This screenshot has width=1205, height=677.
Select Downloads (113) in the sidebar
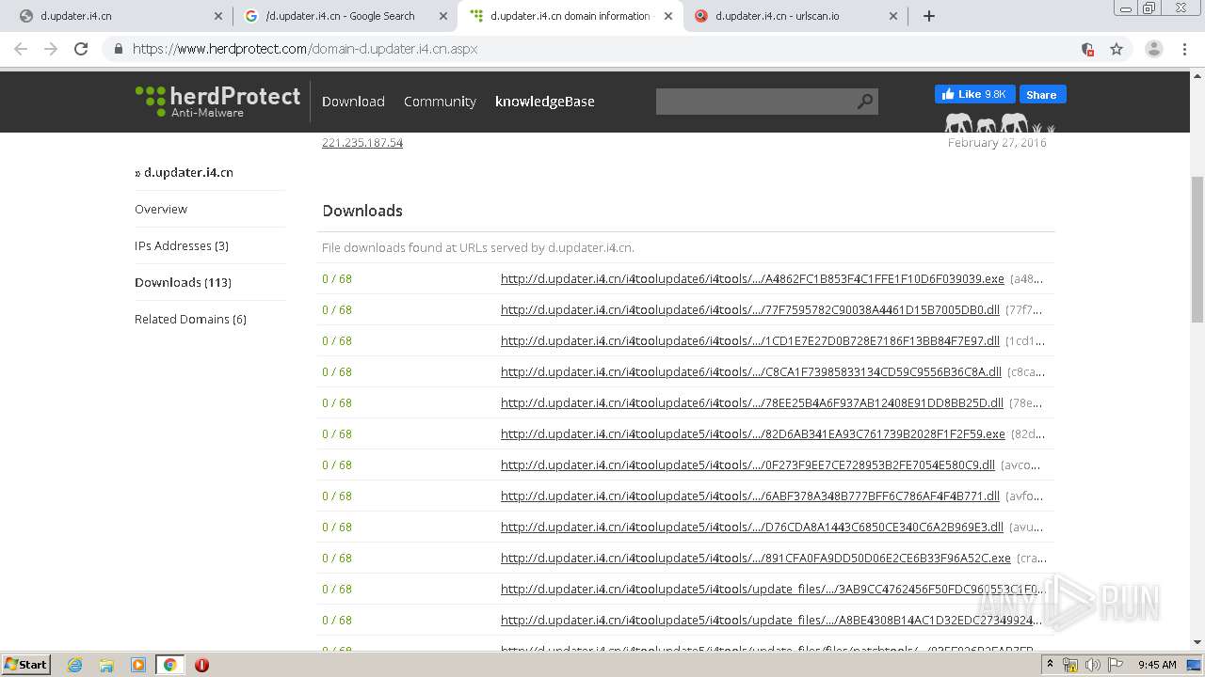tap(183, 282)
